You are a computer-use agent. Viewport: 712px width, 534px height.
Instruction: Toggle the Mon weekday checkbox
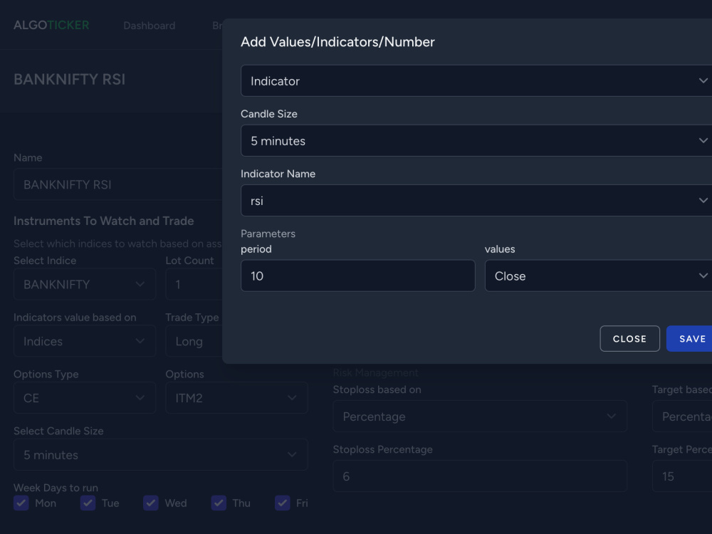tap(21, 503)
